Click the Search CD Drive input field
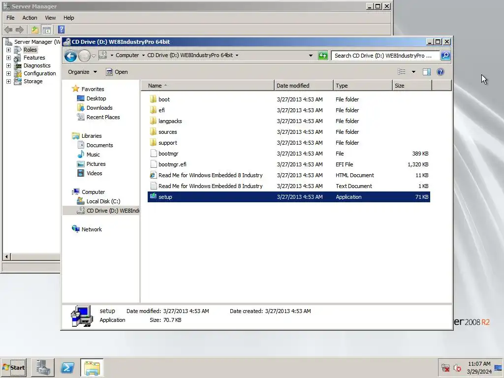 (x=385, y=56)
